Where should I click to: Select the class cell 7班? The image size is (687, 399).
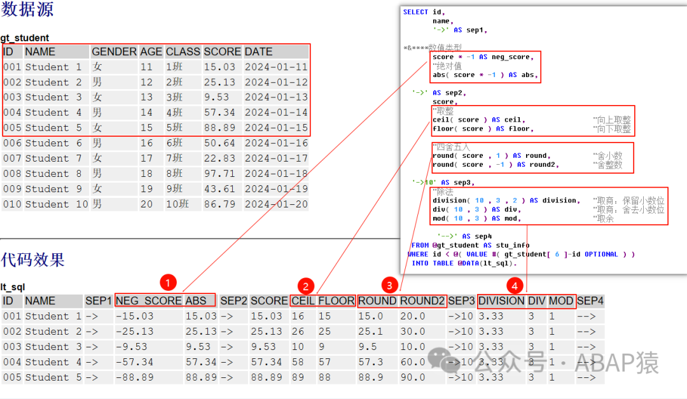[174, 158]
